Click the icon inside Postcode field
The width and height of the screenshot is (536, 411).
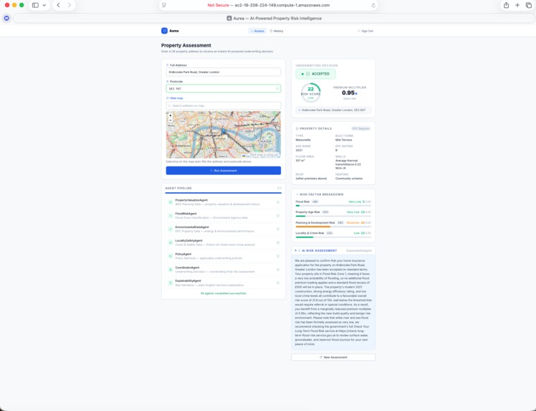(x=277, y=89)
